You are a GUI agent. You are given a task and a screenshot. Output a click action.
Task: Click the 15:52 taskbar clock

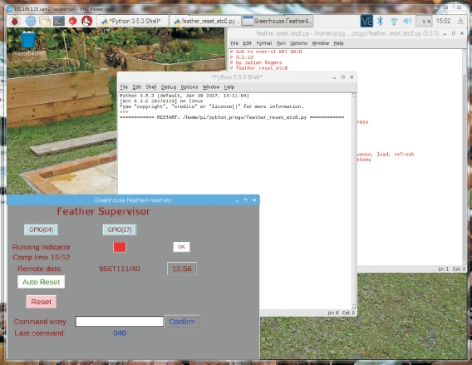coord(443,21)
